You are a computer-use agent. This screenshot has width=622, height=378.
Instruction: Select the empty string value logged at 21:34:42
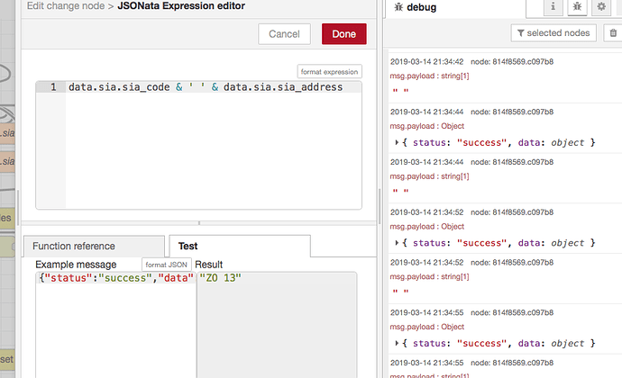pyautogui.click(x=400, y=91)
